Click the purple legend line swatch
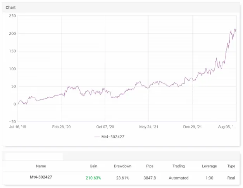243x188 pixels. (97, 137)
